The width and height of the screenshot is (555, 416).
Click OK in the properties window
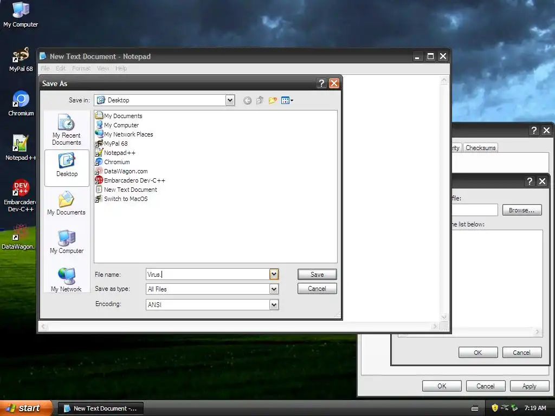pos(442,386)
